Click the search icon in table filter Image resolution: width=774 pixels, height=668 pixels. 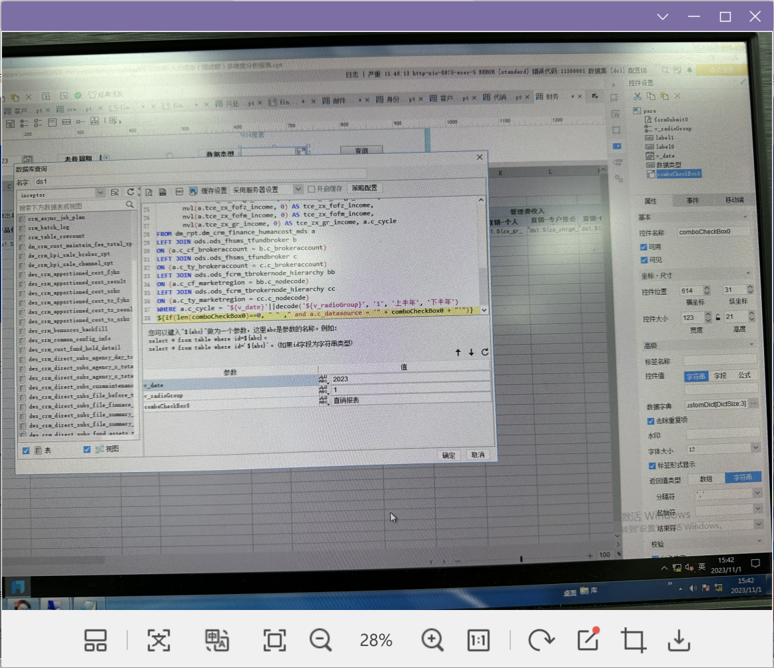tap(130, 204)
